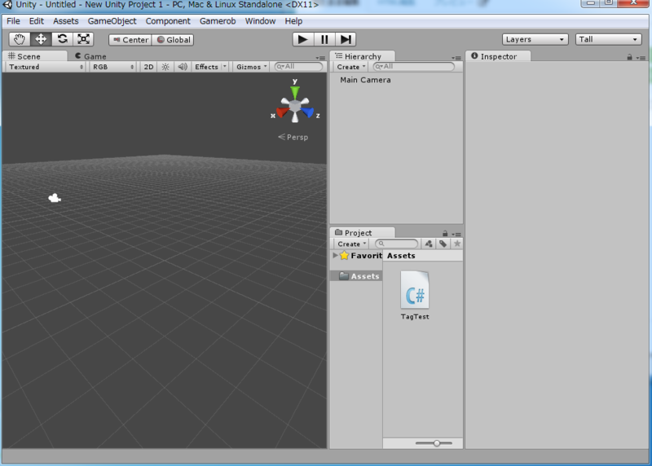Select the Inspector tab
652x466 pixels.
498,56
